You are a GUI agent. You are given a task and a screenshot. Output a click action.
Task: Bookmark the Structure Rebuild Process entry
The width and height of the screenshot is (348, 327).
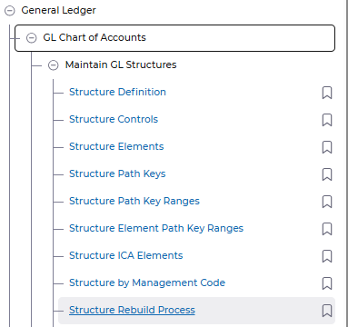click(327, 311)
